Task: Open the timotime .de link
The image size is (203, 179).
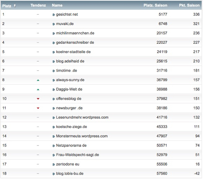Action: click(x=67, y=70)
